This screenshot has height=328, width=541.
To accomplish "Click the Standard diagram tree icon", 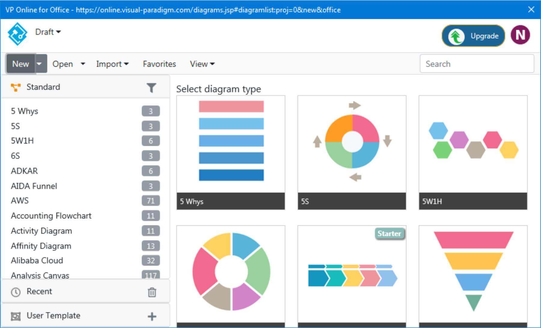I will tap(16, 87).
